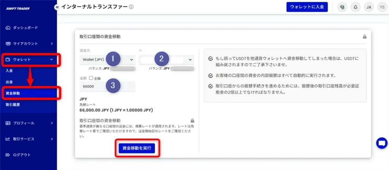Open notifications bell icon
The width and height of the screenshot is (389, 170).
click(356, 7)
